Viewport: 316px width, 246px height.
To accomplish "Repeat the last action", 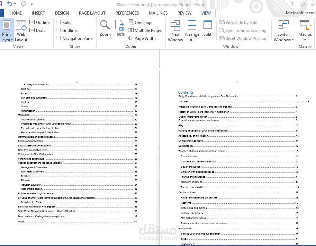I will [x=24, y=3].
